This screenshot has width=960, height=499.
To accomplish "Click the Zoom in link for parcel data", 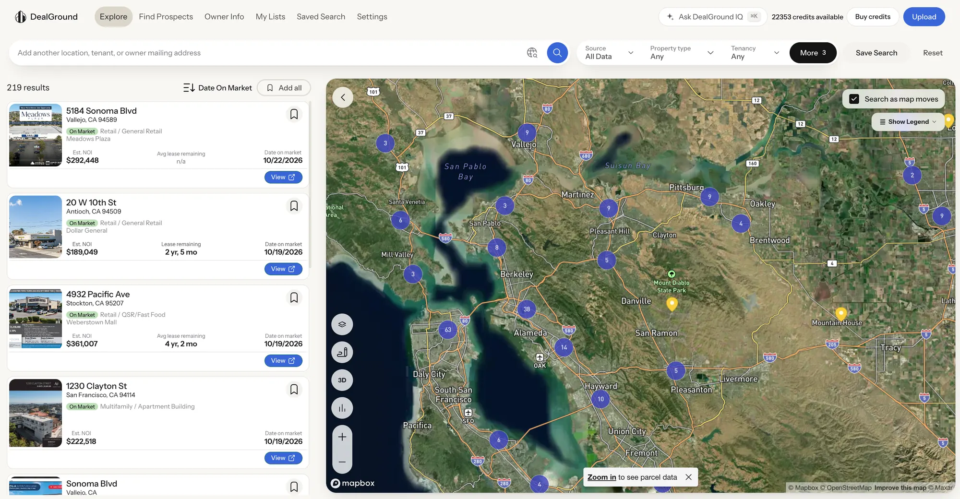I will [601, 477].
